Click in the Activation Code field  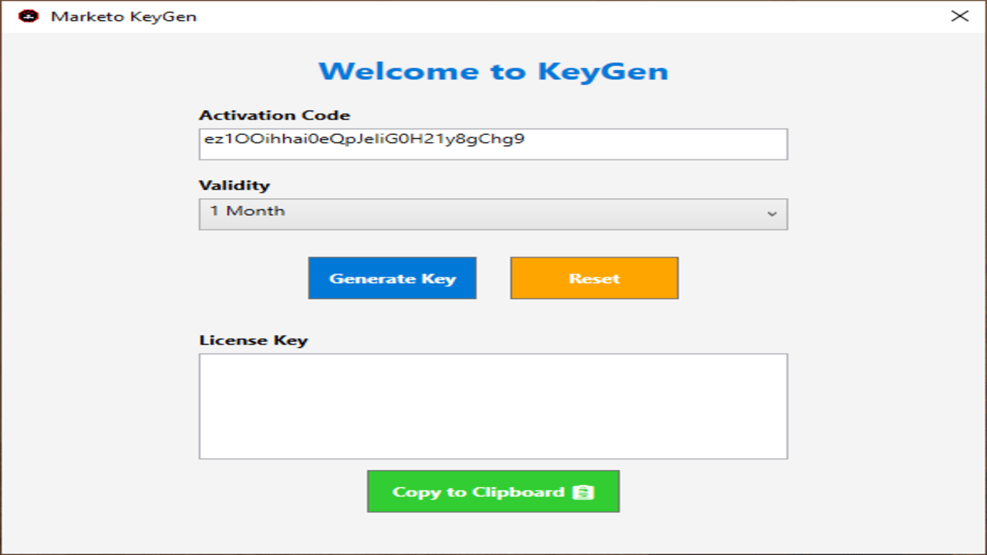[493, 144]
